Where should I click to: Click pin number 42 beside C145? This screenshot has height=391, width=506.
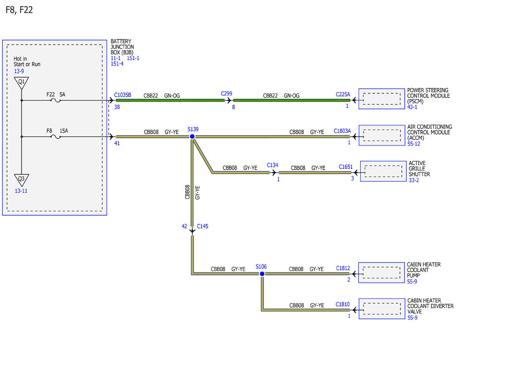(x=184, y=227)
